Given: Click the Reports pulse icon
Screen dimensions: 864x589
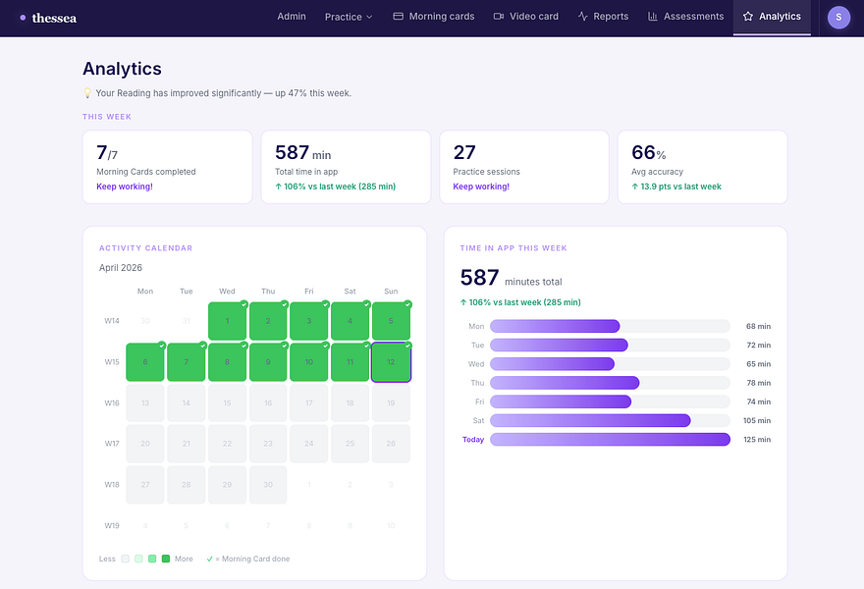Looking at the screenshot, I should coord(583,17).
